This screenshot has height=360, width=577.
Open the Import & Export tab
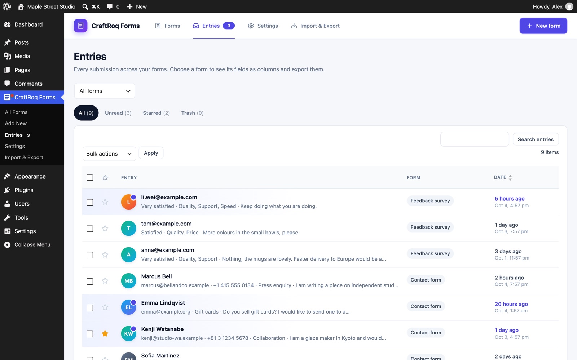point(316,26)
